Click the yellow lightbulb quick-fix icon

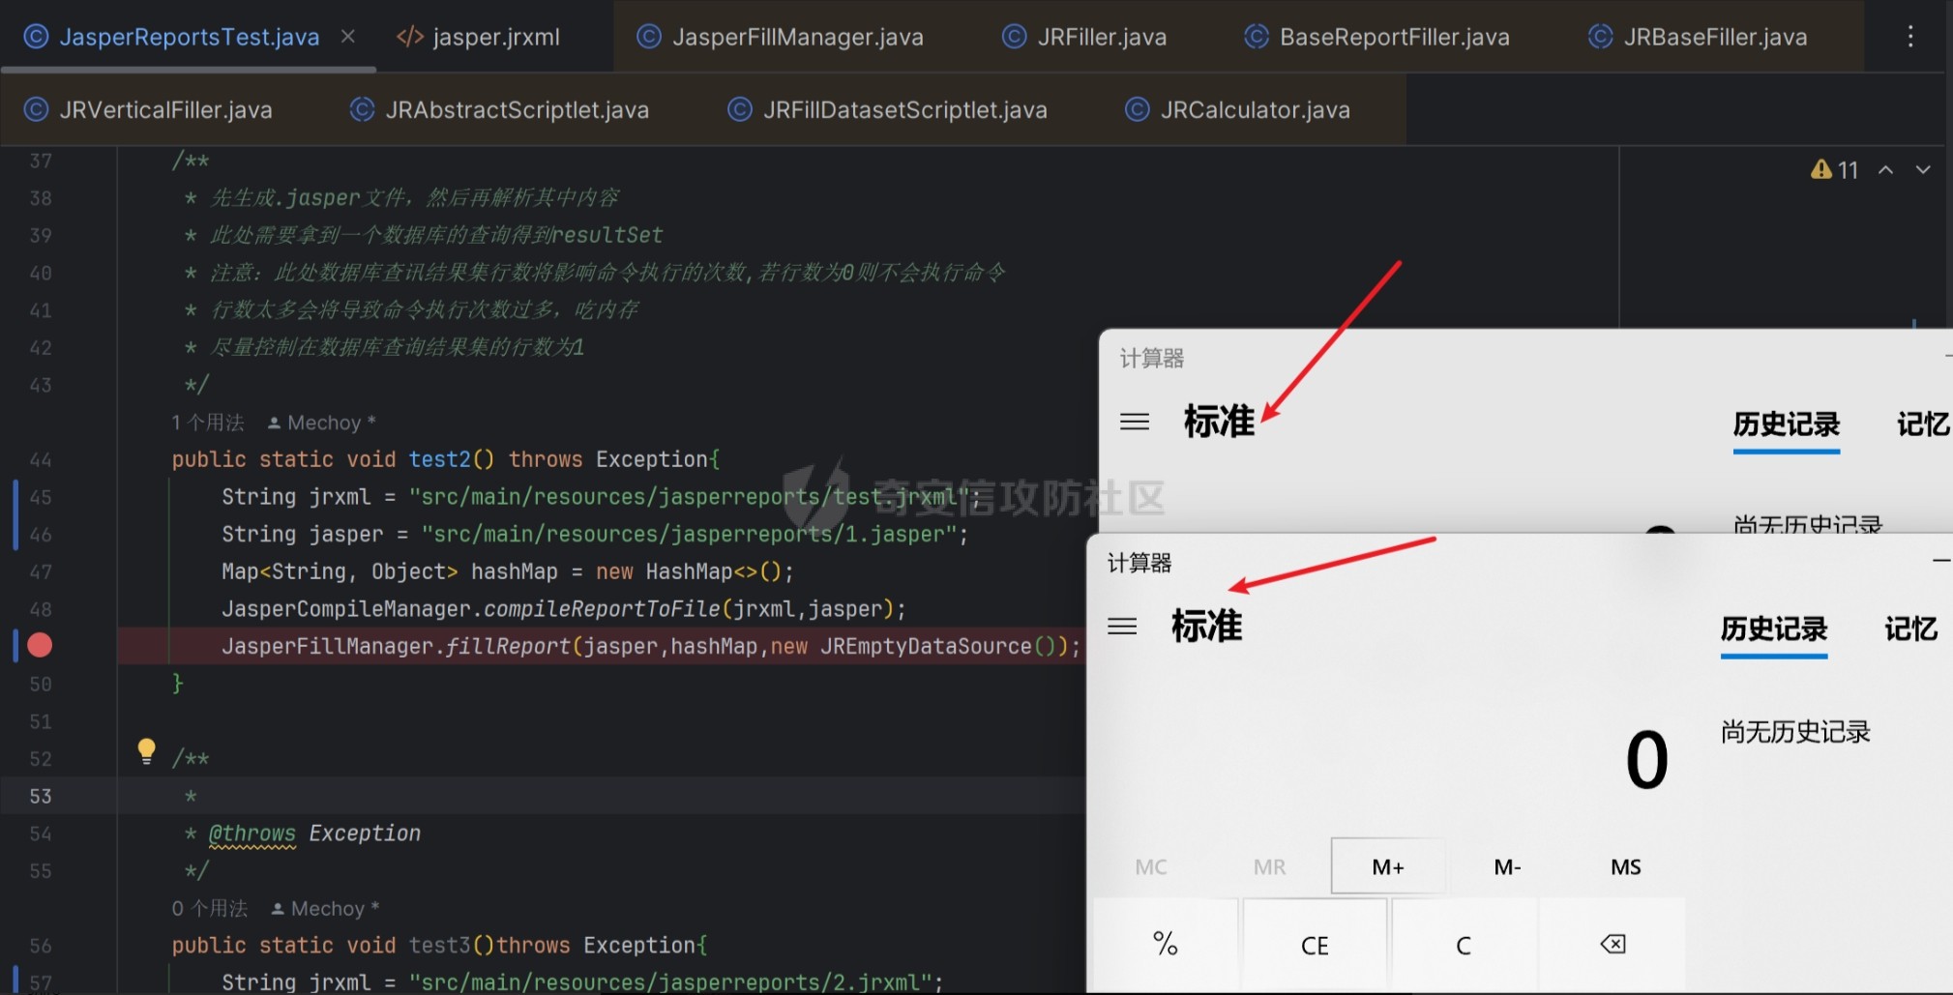tap(146, 750)
